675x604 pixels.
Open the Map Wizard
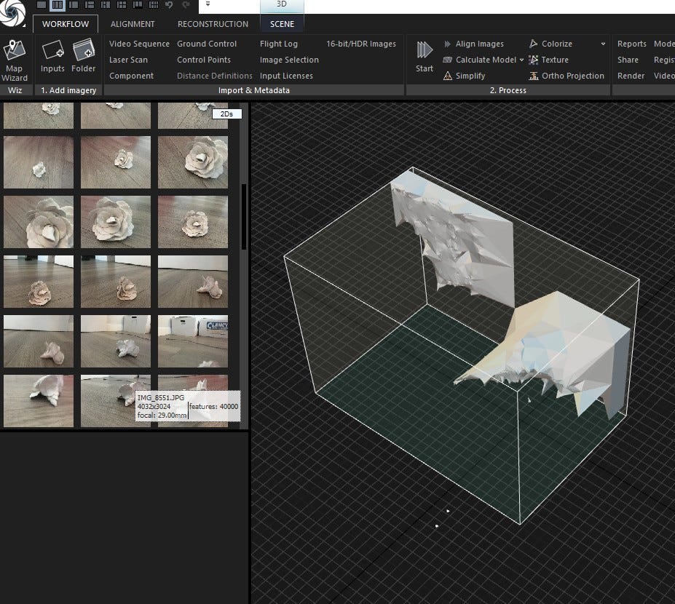point(15,60)
